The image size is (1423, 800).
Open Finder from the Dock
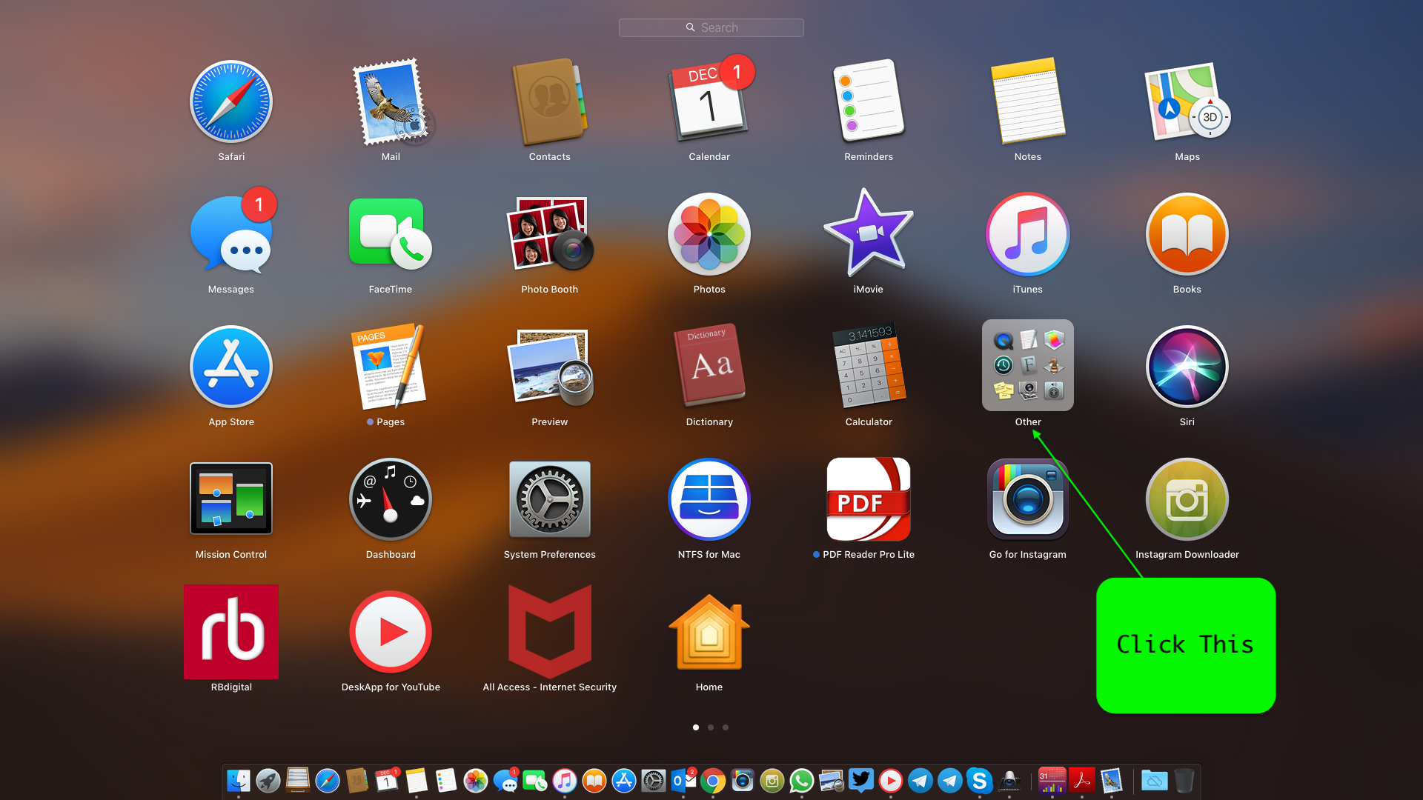239,781
